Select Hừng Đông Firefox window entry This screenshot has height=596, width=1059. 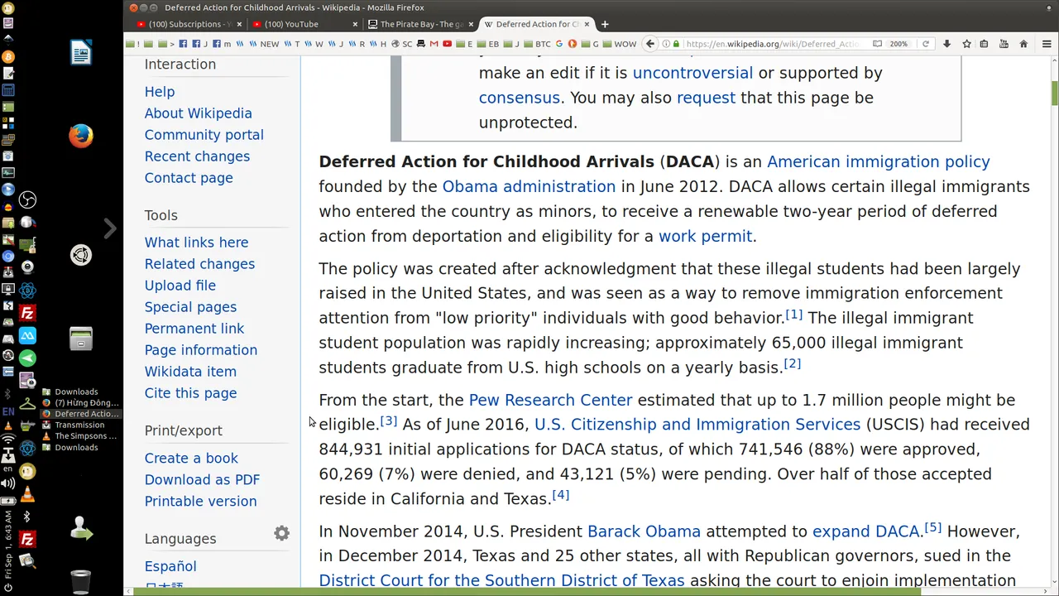(79, 403)
